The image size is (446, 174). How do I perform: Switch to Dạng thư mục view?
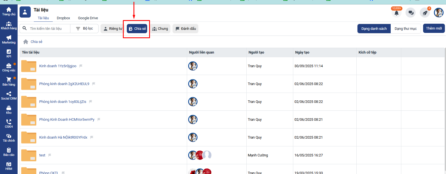(x=406, y=29)
